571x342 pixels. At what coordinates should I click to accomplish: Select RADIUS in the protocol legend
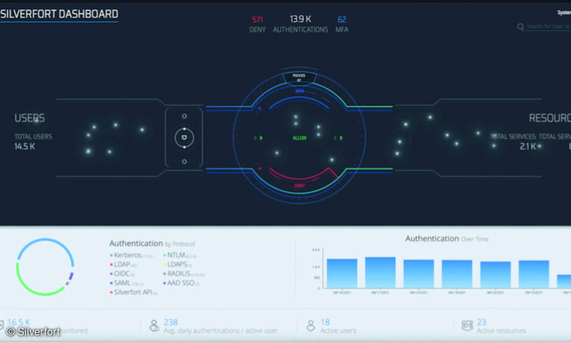point(183,274)
